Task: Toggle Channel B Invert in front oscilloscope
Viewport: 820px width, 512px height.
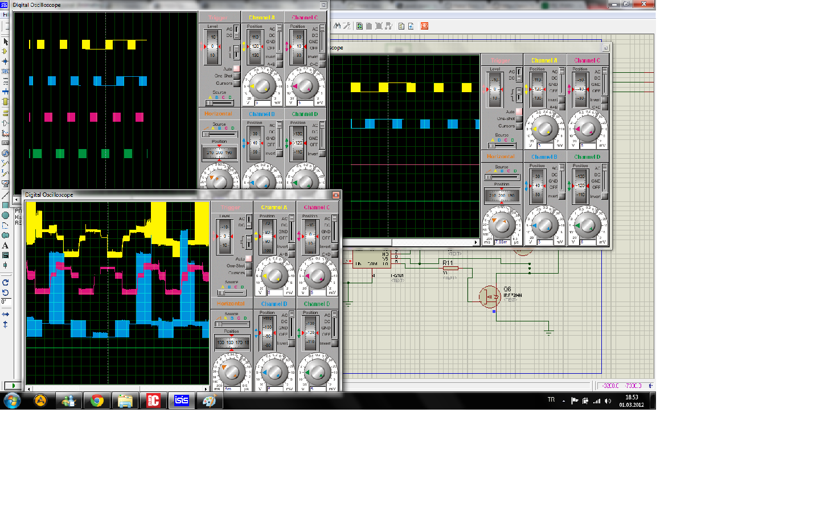Action: pyautogui.click(x=292, y=344)
